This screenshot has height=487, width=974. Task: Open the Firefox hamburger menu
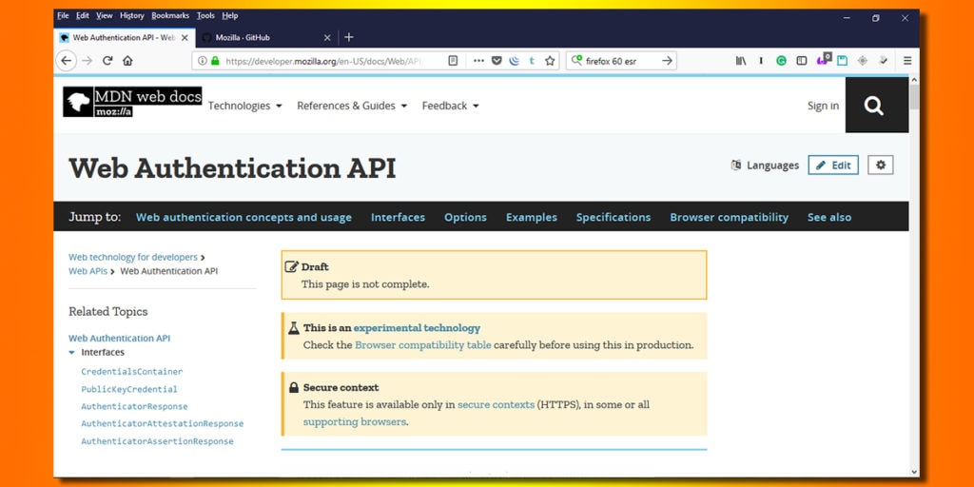(906, 61)
